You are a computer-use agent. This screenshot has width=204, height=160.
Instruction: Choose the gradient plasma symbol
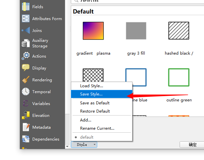click(x=93, y=31)
